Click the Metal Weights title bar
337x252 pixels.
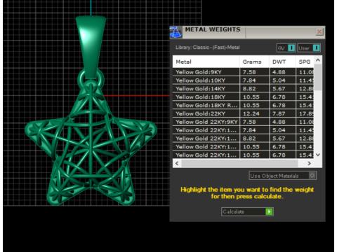tap(248, 32)
